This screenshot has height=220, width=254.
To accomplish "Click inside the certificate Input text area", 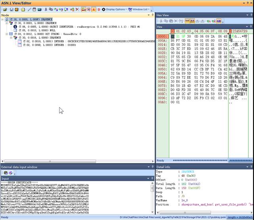I will (x=75, y=198).
